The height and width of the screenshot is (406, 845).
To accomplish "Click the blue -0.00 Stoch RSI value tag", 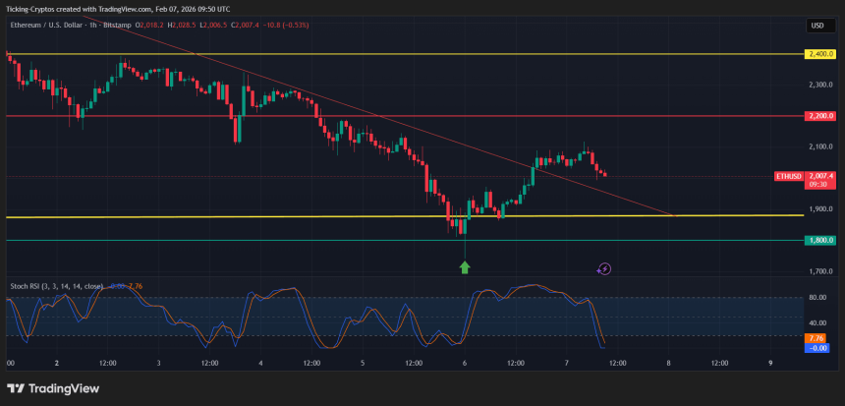I will click(817, 348).
